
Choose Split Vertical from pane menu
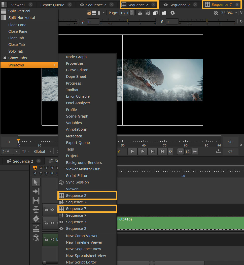tap(19, 11)
